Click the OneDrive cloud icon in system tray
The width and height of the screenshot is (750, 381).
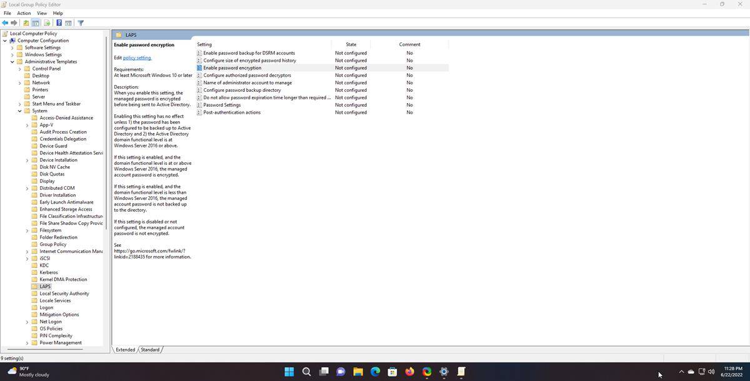[x=691, y=371]
